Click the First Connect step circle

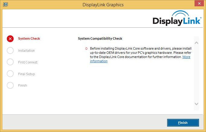point(10,62)
